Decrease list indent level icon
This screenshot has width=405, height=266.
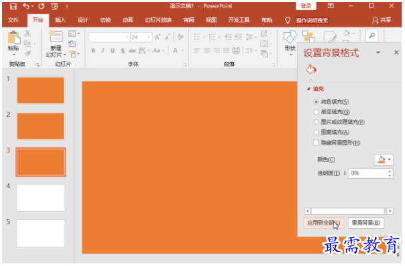pyautogui.click(x=228, y=37)
